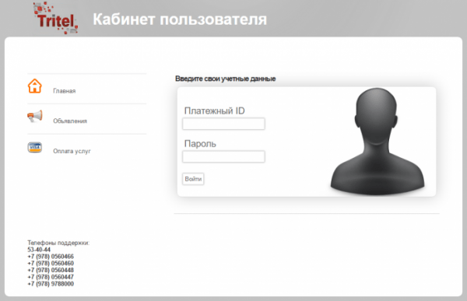
Task: Click the Tritel logo
Action: tap(55, 18)
